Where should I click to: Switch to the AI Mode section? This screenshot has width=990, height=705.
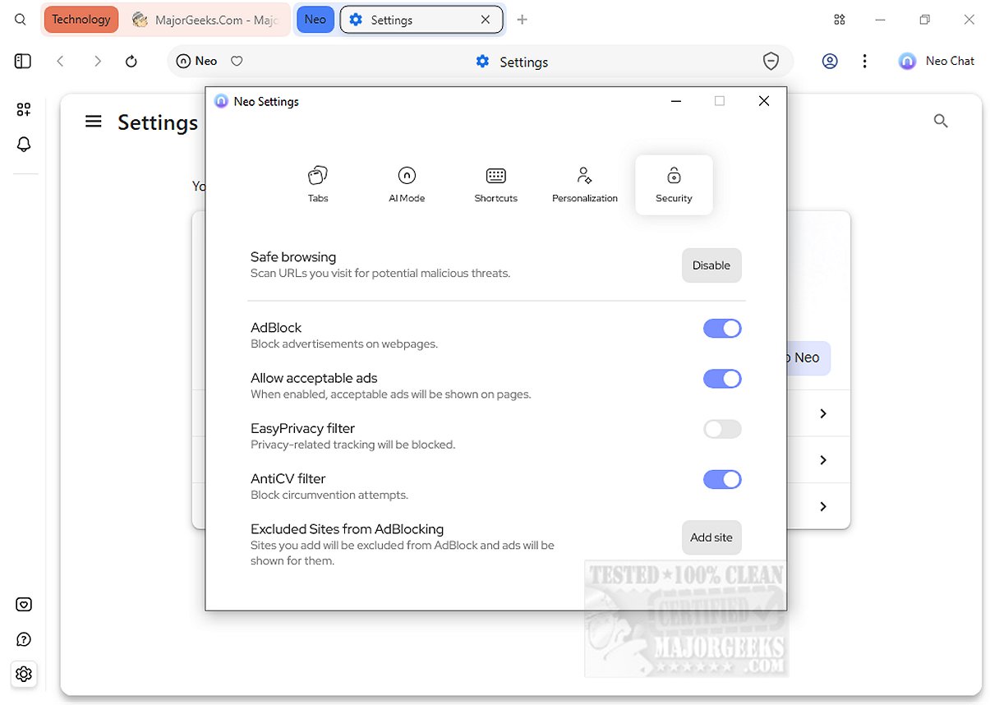pos(407,184)
